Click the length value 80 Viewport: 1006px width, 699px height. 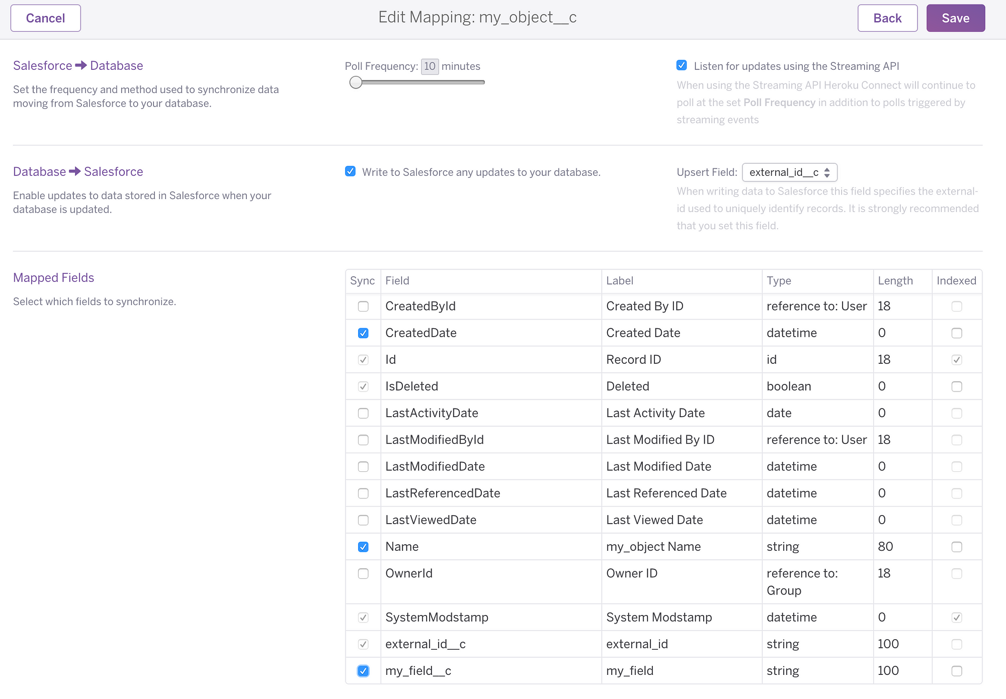coord(885,547)
